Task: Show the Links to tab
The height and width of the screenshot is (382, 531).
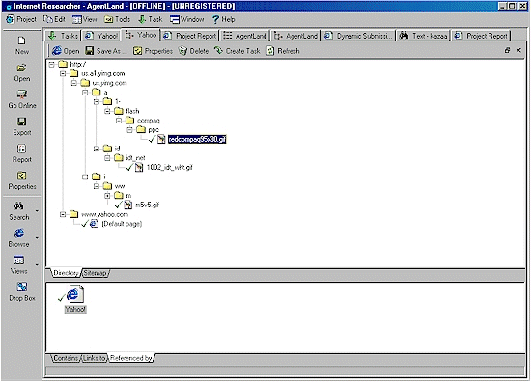Action: (94, 358)
